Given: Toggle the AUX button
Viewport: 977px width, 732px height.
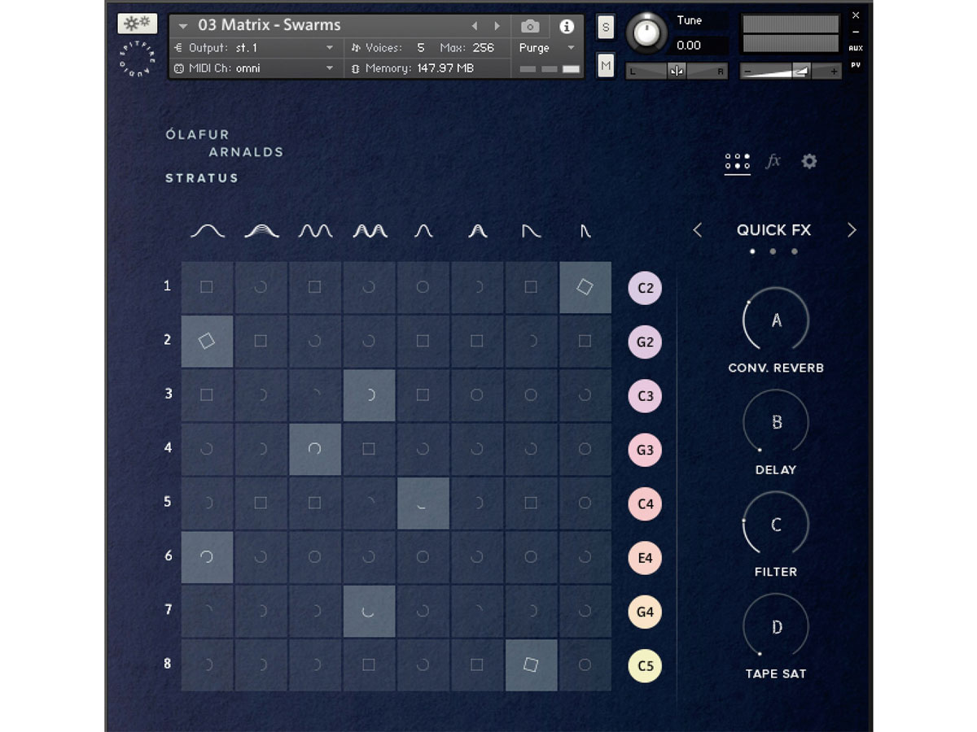Looking at the screenshot, I should pos(856,48).
